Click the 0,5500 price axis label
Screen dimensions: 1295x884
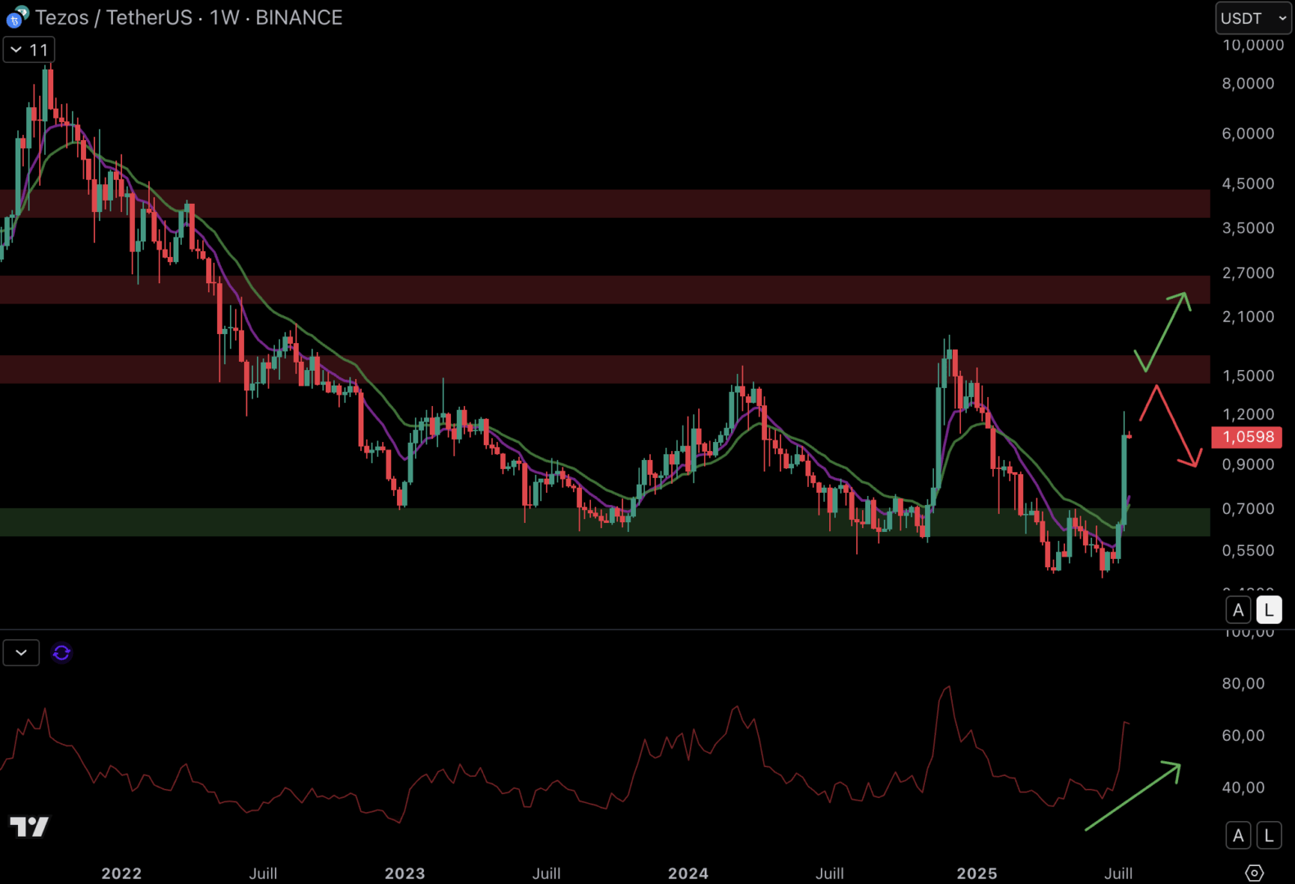click(x=1248, y=551)
